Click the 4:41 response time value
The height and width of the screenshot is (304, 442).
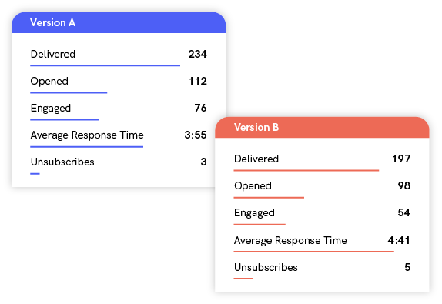coord(399,240)
